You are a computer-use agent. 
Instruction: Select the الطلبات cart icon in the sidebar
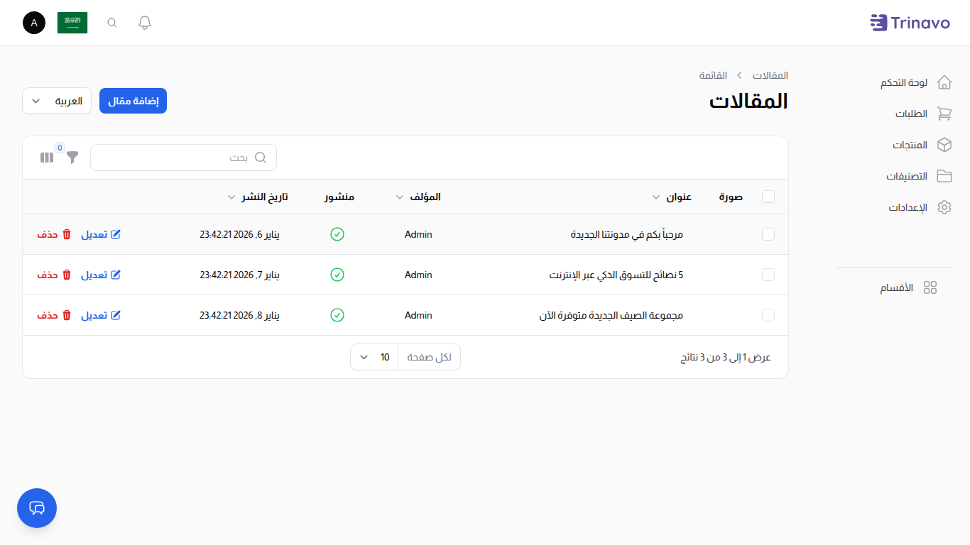coord(944,113)
